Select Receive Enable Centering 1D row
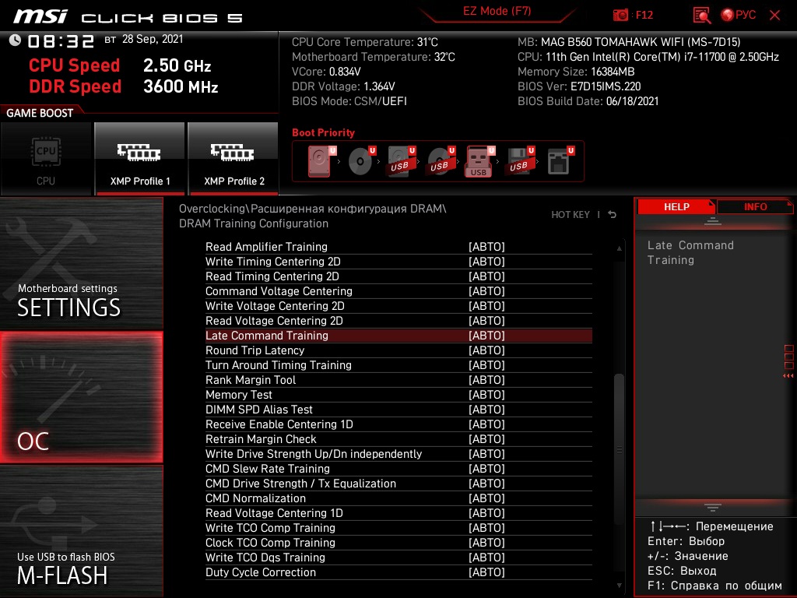Image resolution: width=797 pixels, height=598 pixels. click(x=398, y=424)
